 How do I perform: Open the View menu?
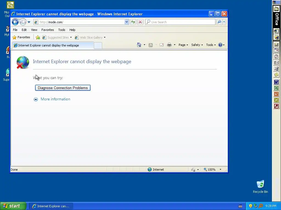coord(34,30)
